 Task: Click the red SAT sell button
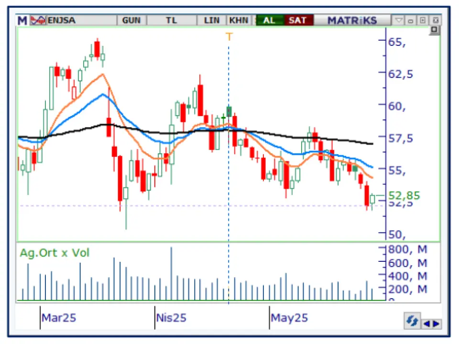(298, 21)
